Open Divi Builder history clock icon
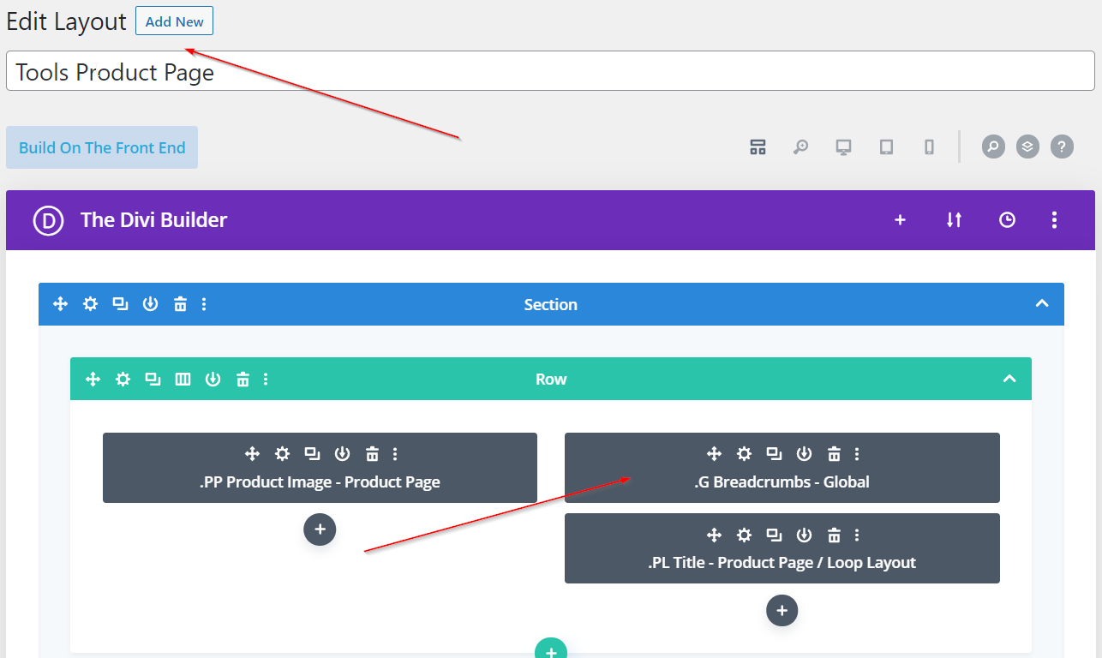The width and height of the screenshot is (1102, 658). click(1007, 220)
